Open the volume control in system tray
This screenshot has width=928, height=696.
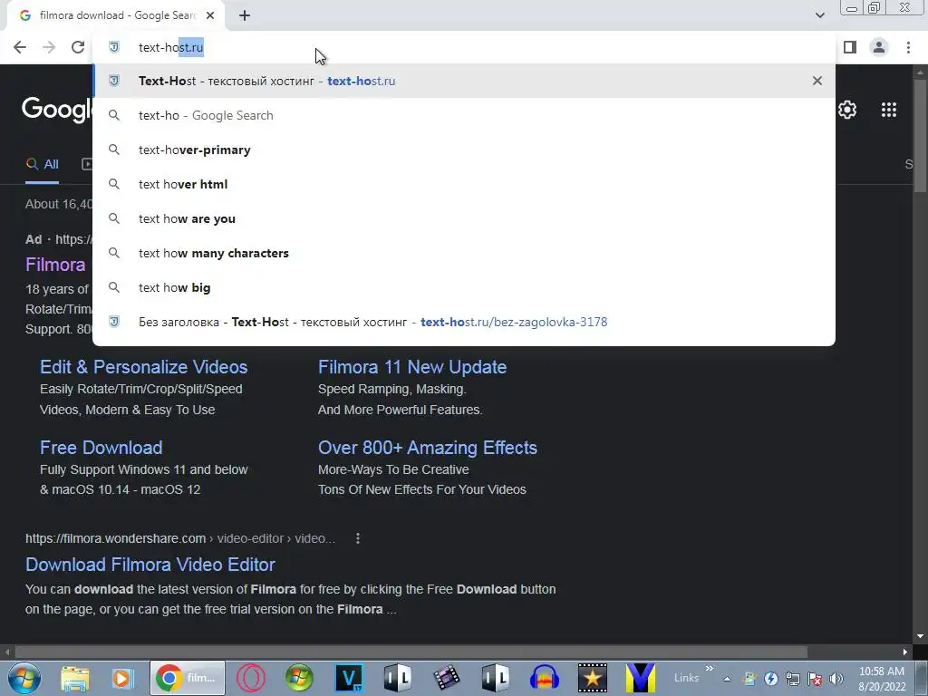click(836, 680)
